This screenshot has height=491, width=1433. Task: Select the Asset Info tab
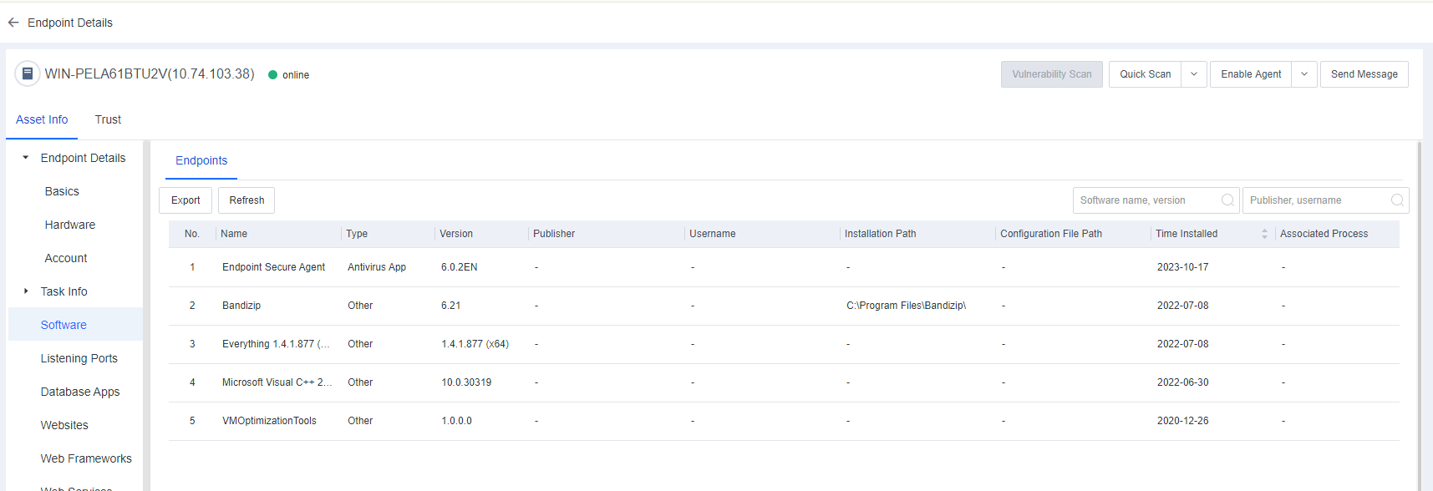42,119
